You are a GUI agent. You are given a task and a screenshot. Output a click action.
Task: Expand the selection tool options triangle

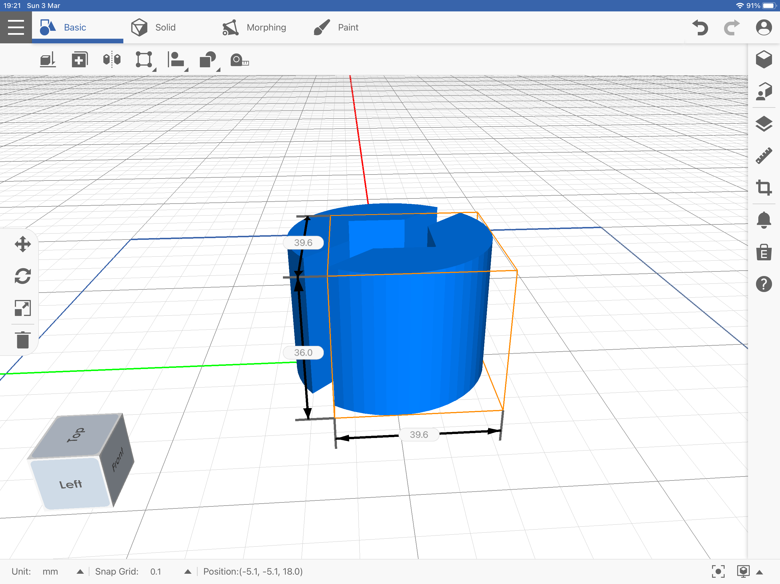(x=154, y=69)
